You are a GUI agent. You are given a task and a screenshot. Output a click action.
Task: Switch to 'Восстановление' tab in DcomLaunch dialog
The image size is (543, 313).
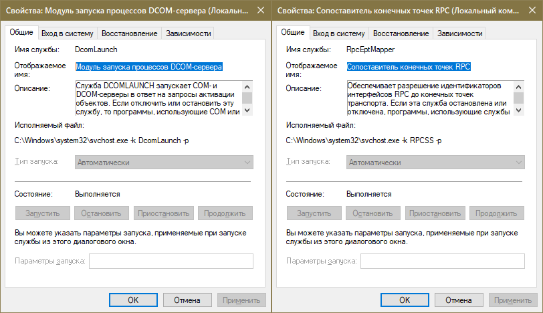coord(131,33)
